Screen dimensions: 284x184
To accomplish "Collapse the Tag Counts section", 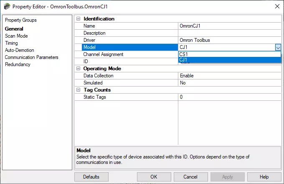I will click(x=78, y=90).
